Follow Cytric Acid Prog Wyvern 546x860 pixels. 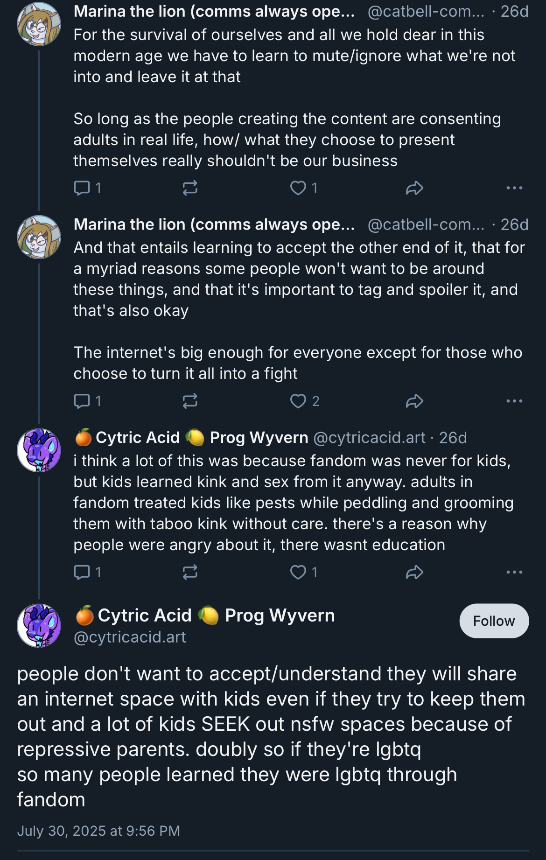pos(494,621)
